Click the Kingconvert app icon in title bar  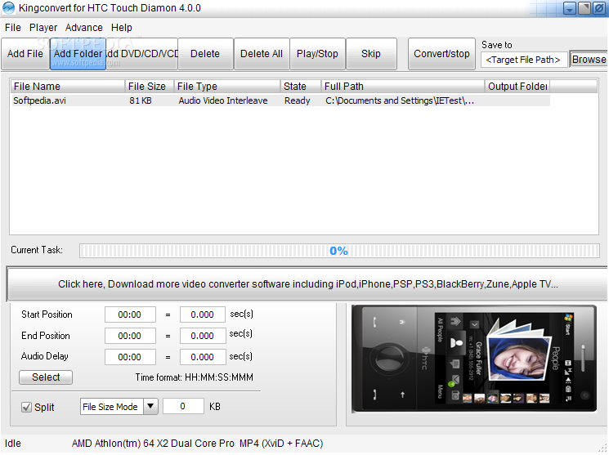click(x=8, y=8)
